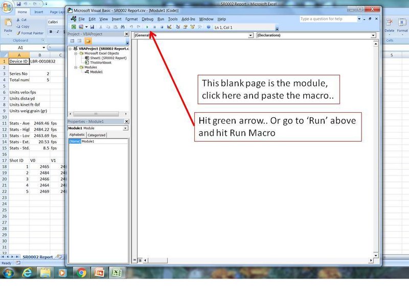Select the (Name) property row
409x306 pixels.
pyautogui.click(x=98, y=141)
